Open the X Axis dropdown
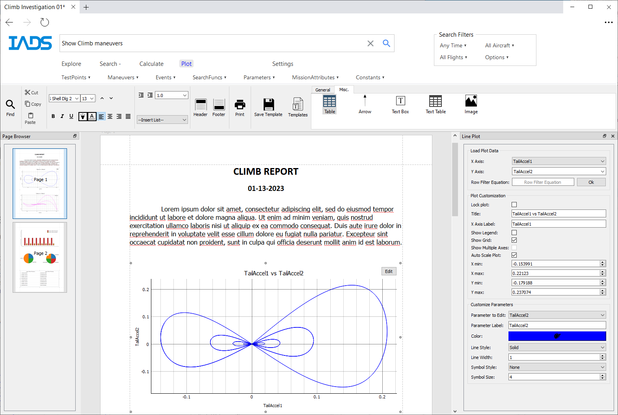The image size is (618, 415). pyautogui.click(x=559, y=161)
